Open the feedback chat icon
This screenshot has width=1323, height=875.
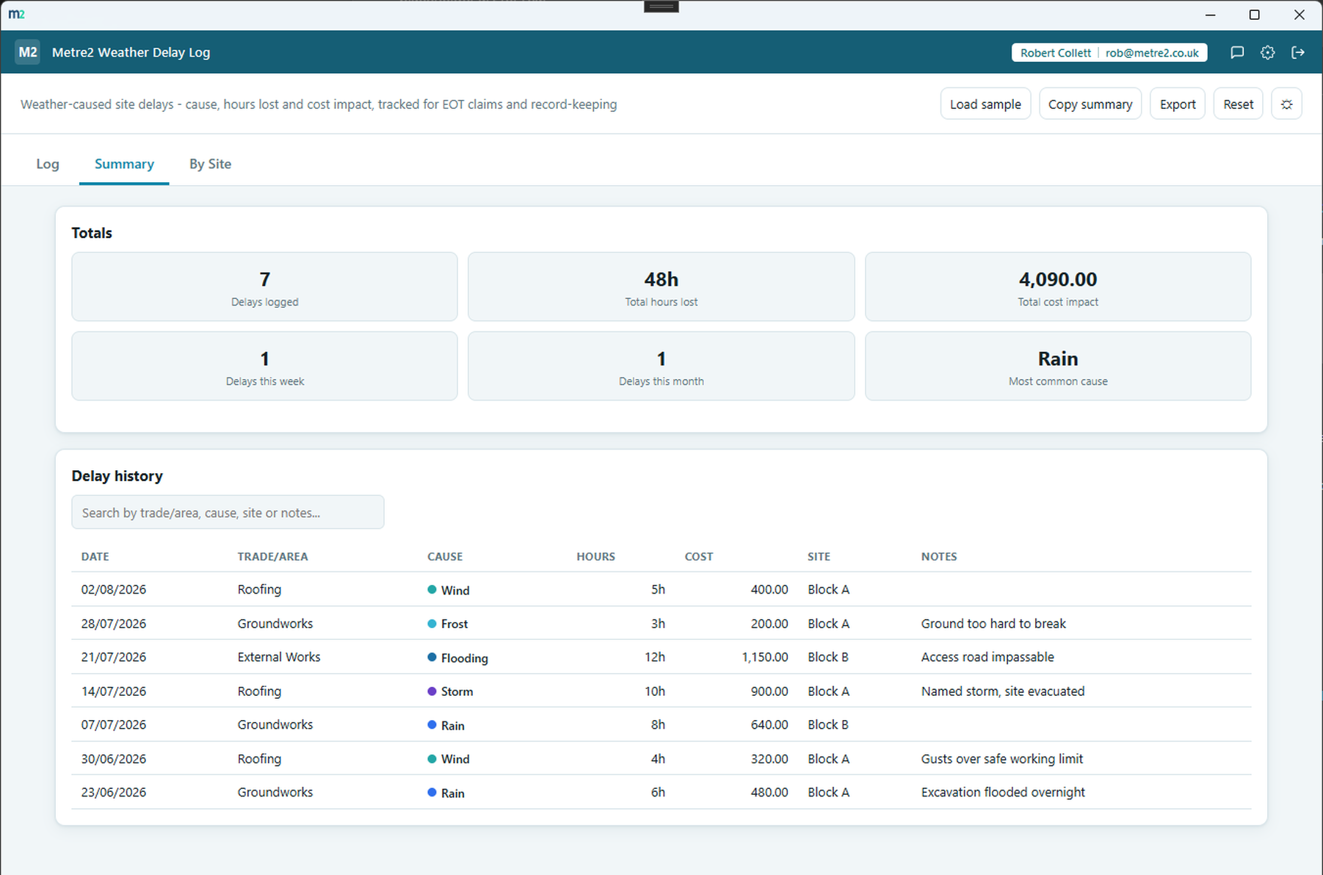tap(1237, 52)
